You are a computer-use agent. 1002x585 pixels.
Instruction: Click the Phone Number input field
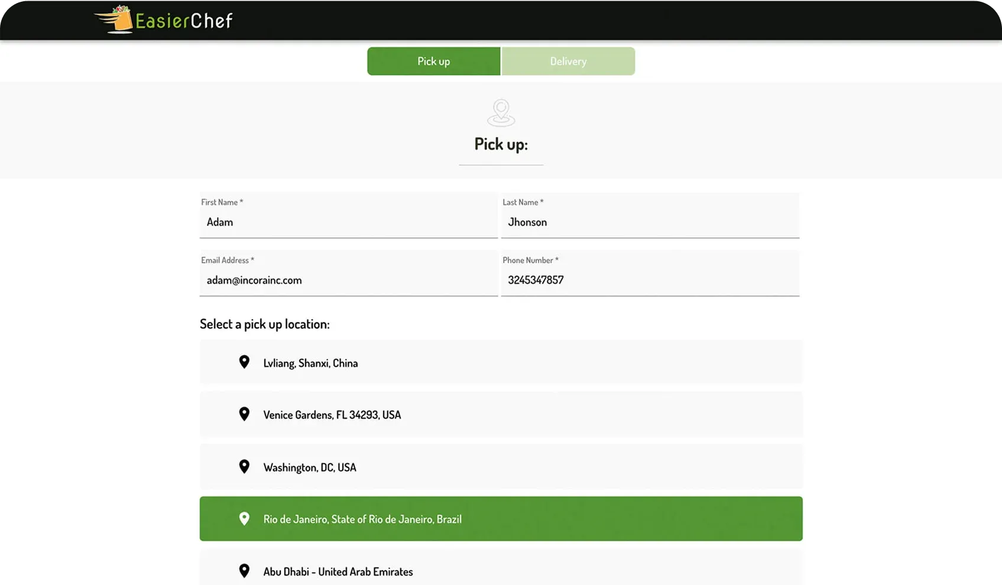tap(650, 280)
